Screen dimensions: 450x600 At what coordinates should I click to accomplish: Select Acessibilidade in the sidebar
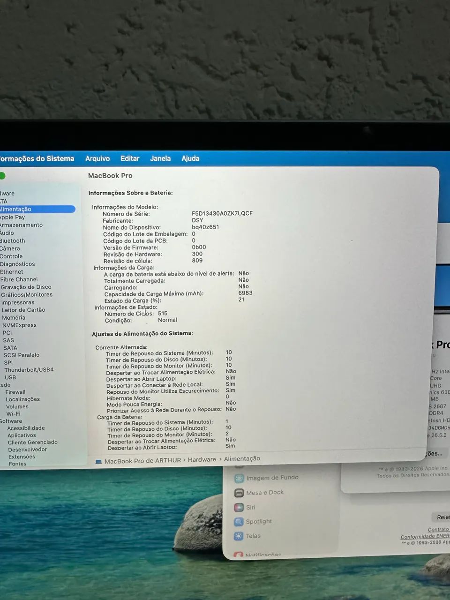coord(26,428)
